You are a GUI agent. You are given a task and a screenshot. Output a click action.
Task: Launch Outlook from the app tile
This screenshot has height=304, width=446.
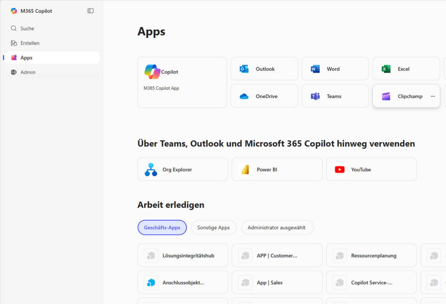tap(264, 69)
